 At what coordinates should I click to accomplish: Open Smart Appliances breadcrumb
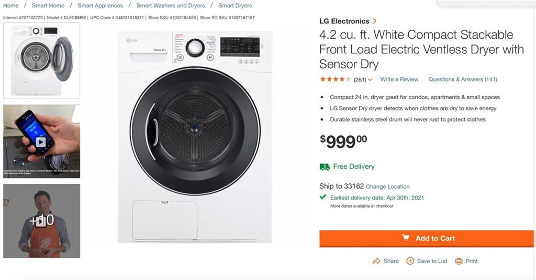(x=100, y=6)
